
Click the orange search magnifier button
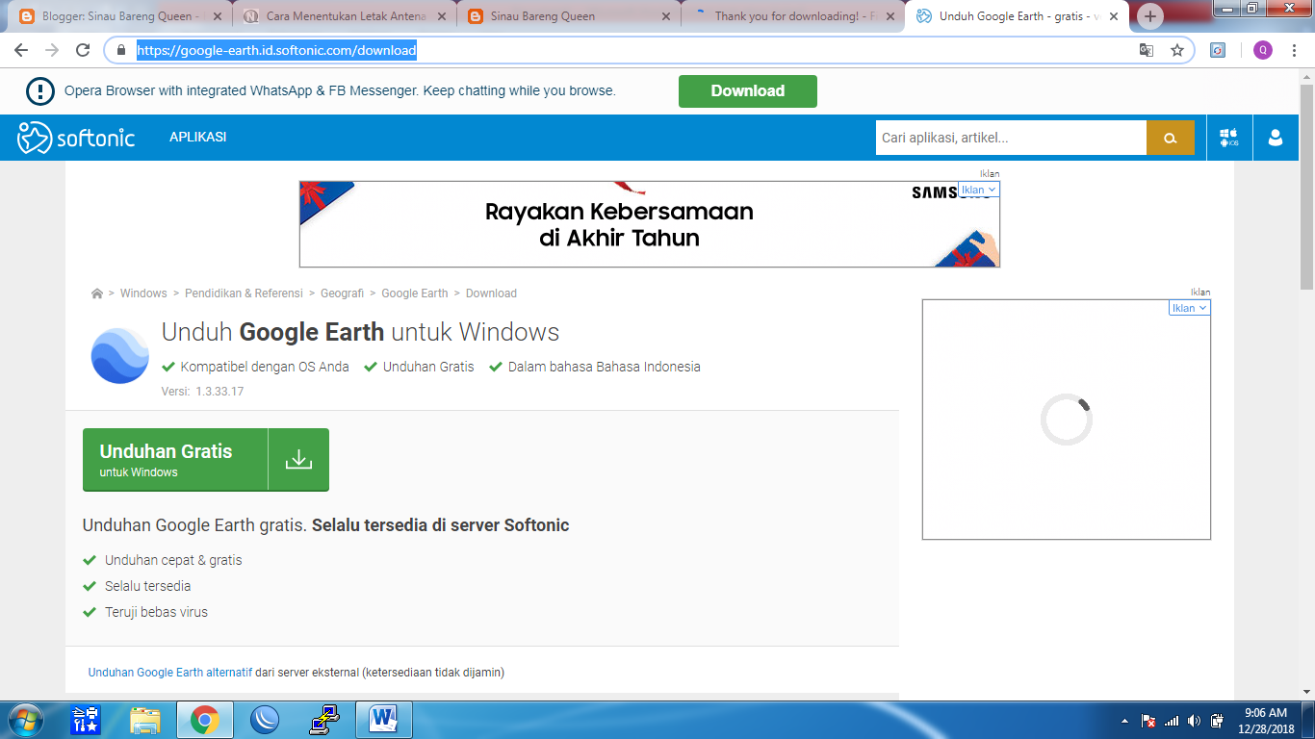pos(1171,138)
